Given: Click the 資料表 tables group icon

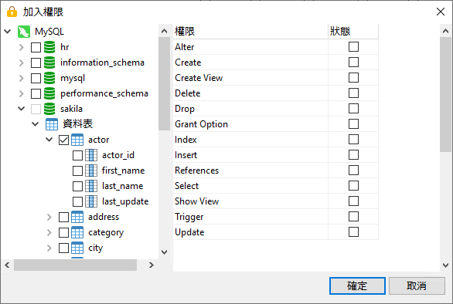Looking at the screenshot, I should click(52, 124).
